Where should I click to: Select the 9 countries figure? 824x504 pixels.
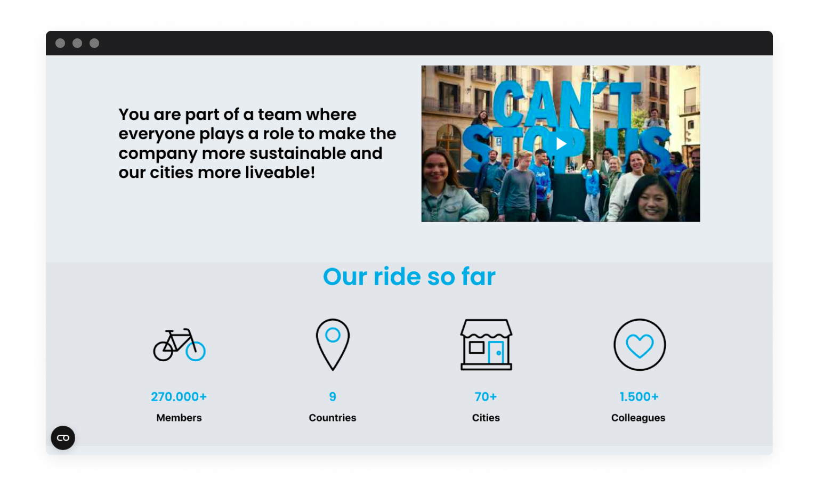[x=333, y=397]
